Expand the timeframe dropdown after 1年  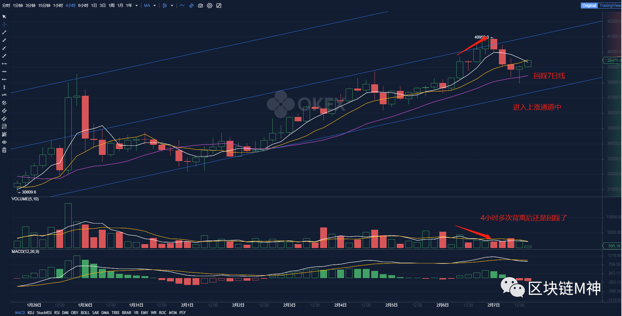137,6
